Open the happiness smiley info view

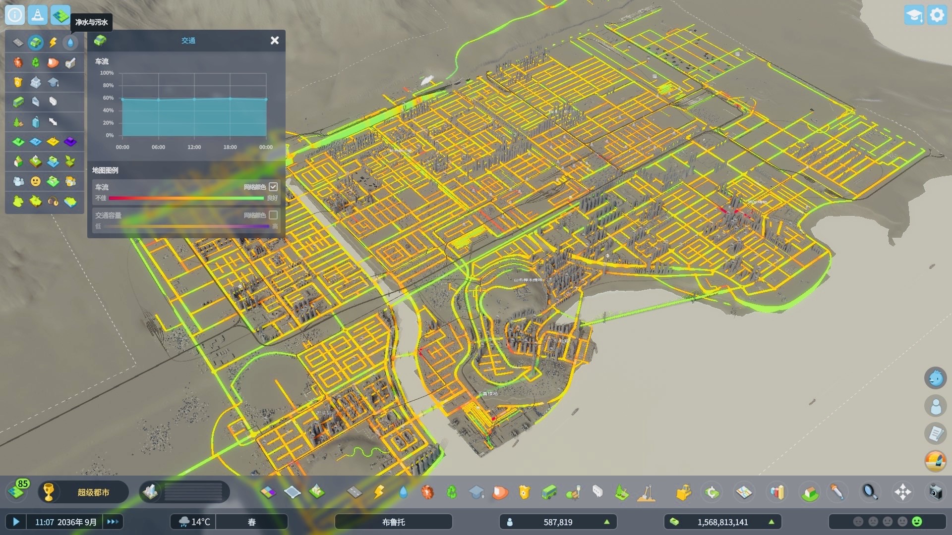pyautogui.click(x=36, y=181)
